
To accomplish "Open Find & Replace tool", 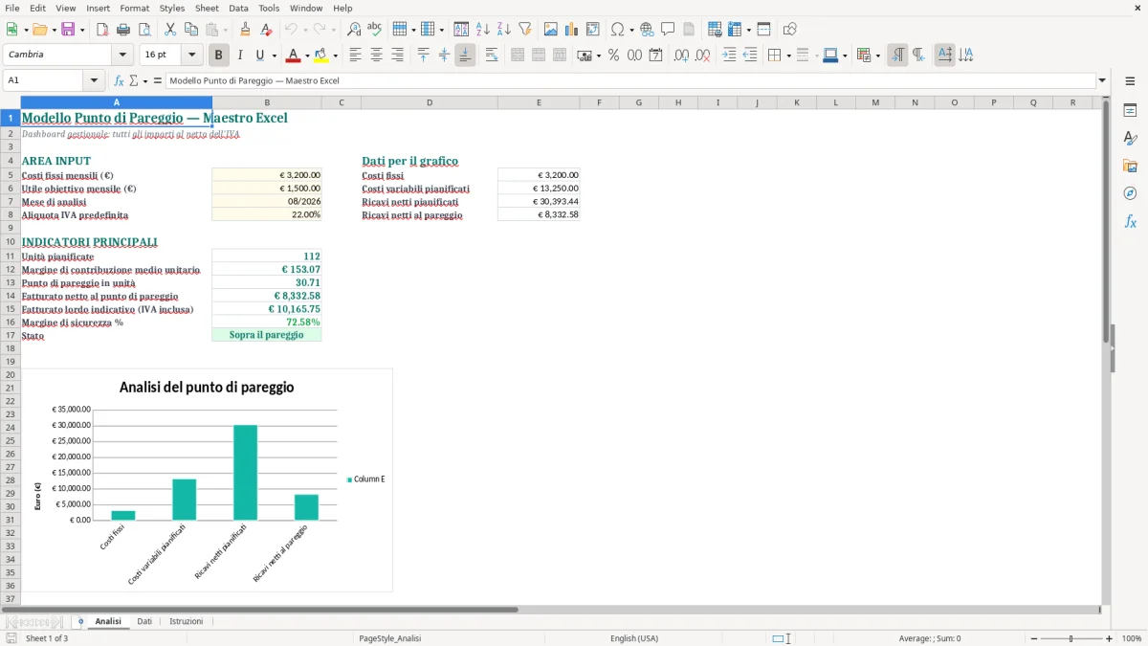I will click(354, 30).
